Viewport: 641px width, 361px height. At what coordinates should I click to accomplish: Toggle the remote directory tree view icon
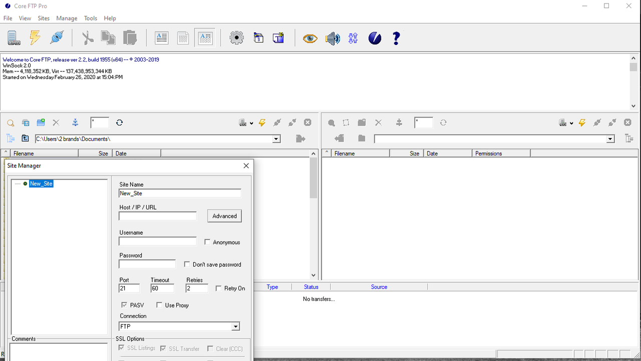point(629,138)
